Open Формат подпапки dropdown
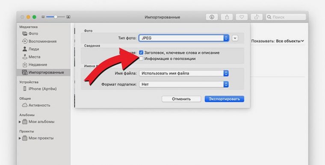Image resolution: width=325 pixels, height=165 pixels. 184,84
